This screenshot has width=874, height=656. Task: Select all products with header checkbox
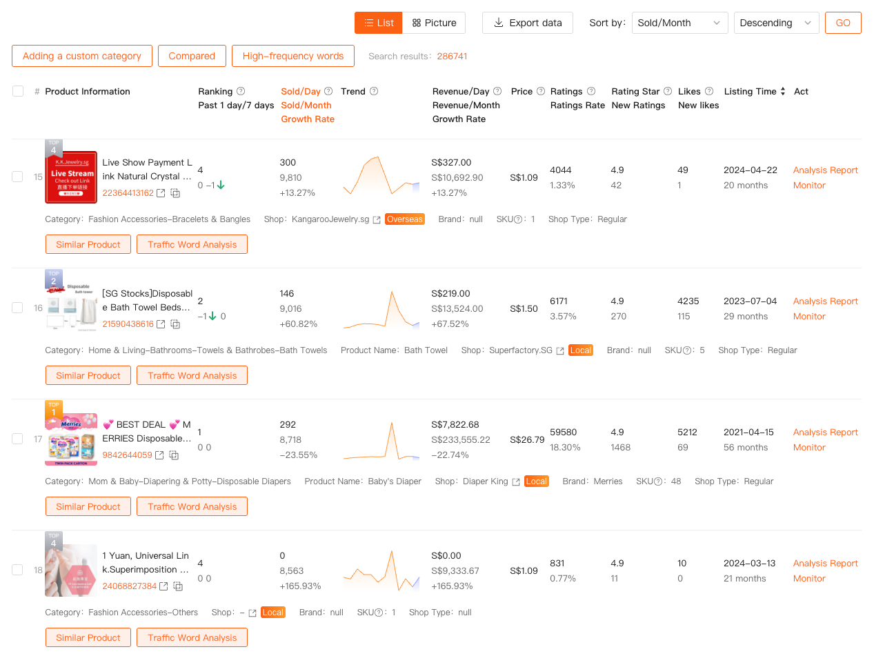point(18,91)
